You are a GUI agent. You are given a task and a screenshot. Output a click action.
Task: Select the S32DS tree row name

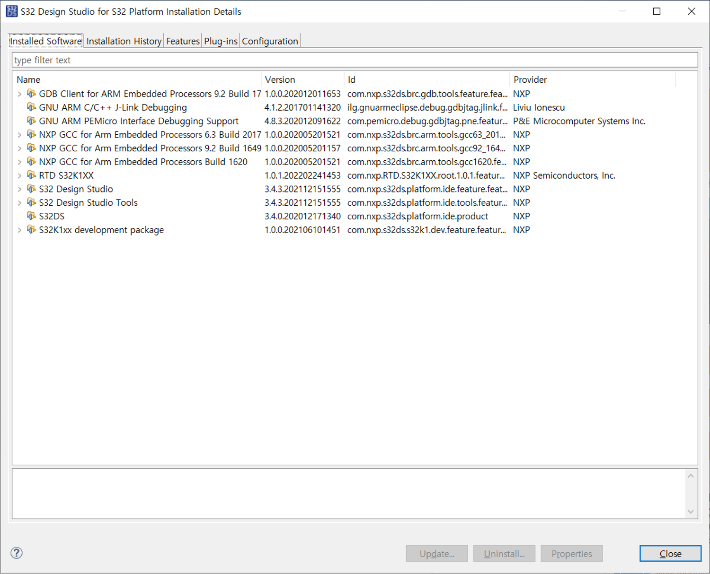click(x=52, y=216)
